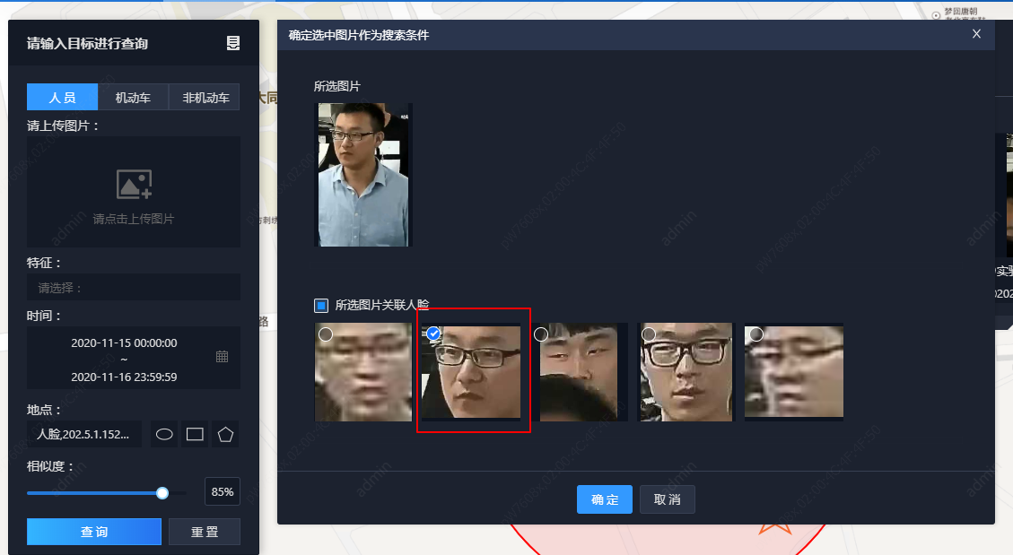Select the fifth face thumbnail radio
This screenshot has width=1013, height=555.
[755, 334]
